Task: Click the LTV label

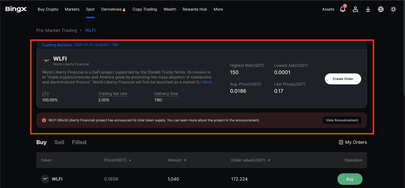Action: coord(46,94)
